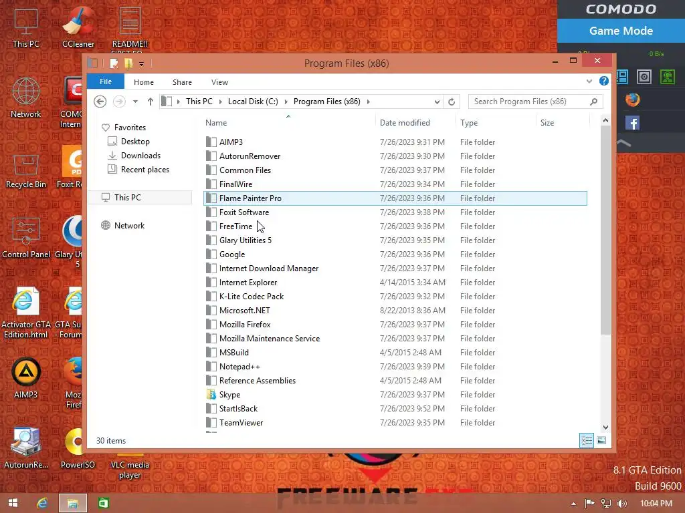
Task: Click Local Disk (C:) breadcrumb
Action: [253, 102]
